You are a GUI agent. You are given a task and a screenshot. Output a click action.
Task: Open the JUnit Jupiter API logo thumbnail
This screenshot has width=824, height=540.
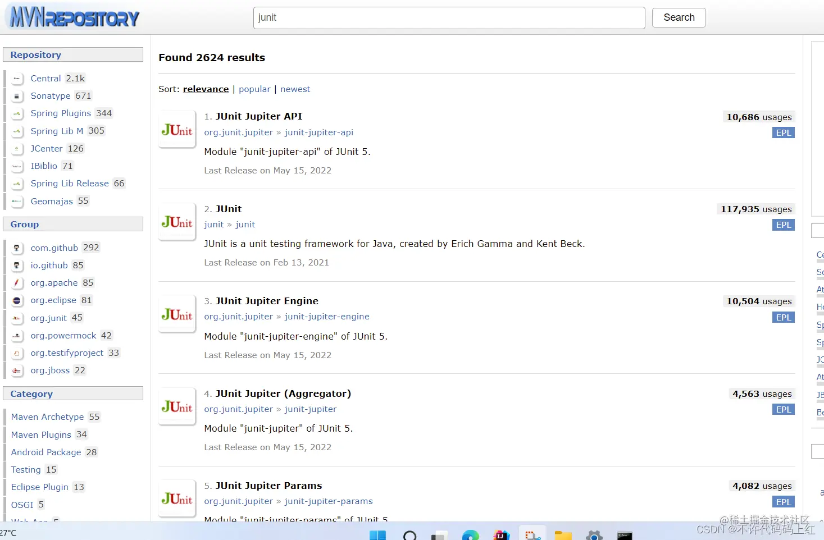pyautogui.click(x=177, y=130)
